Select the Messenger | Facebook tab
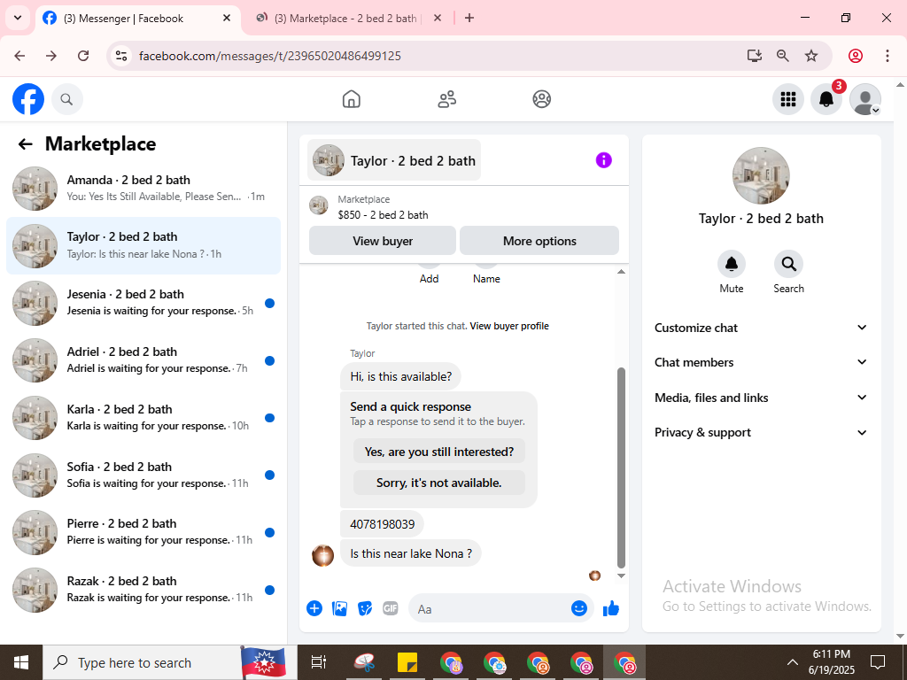This screenshot has height=680, width=907. tap(124, 19)
